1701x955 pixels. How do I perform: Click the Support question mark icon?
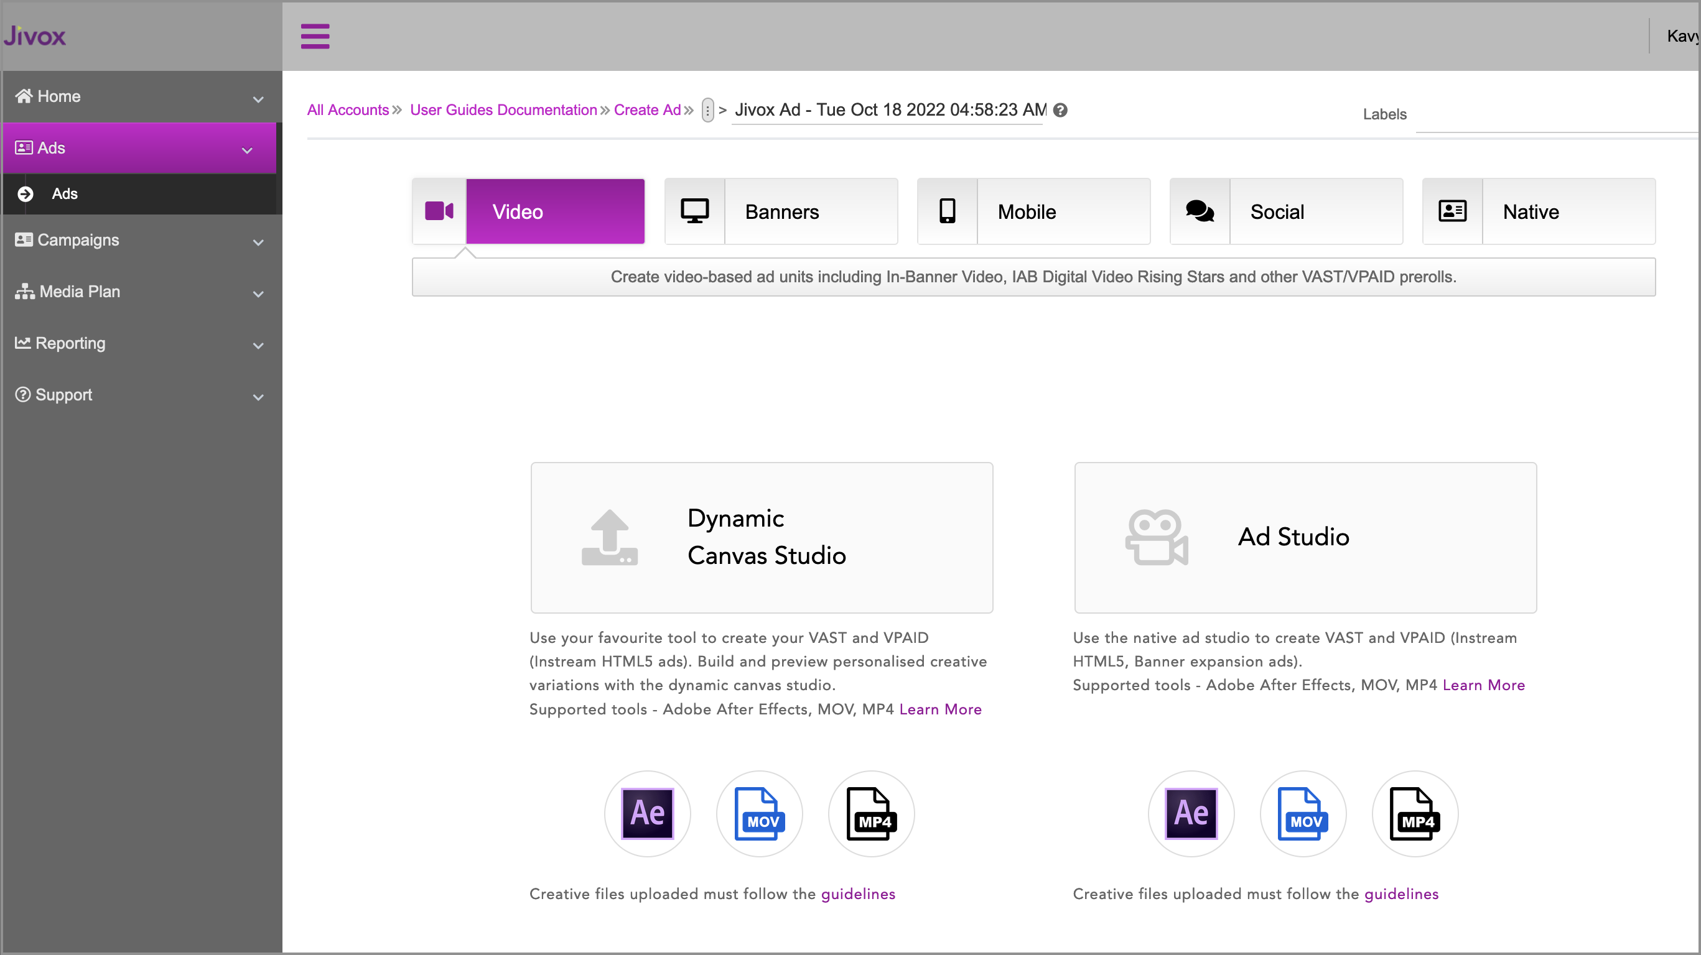click(x=23, y=394)
